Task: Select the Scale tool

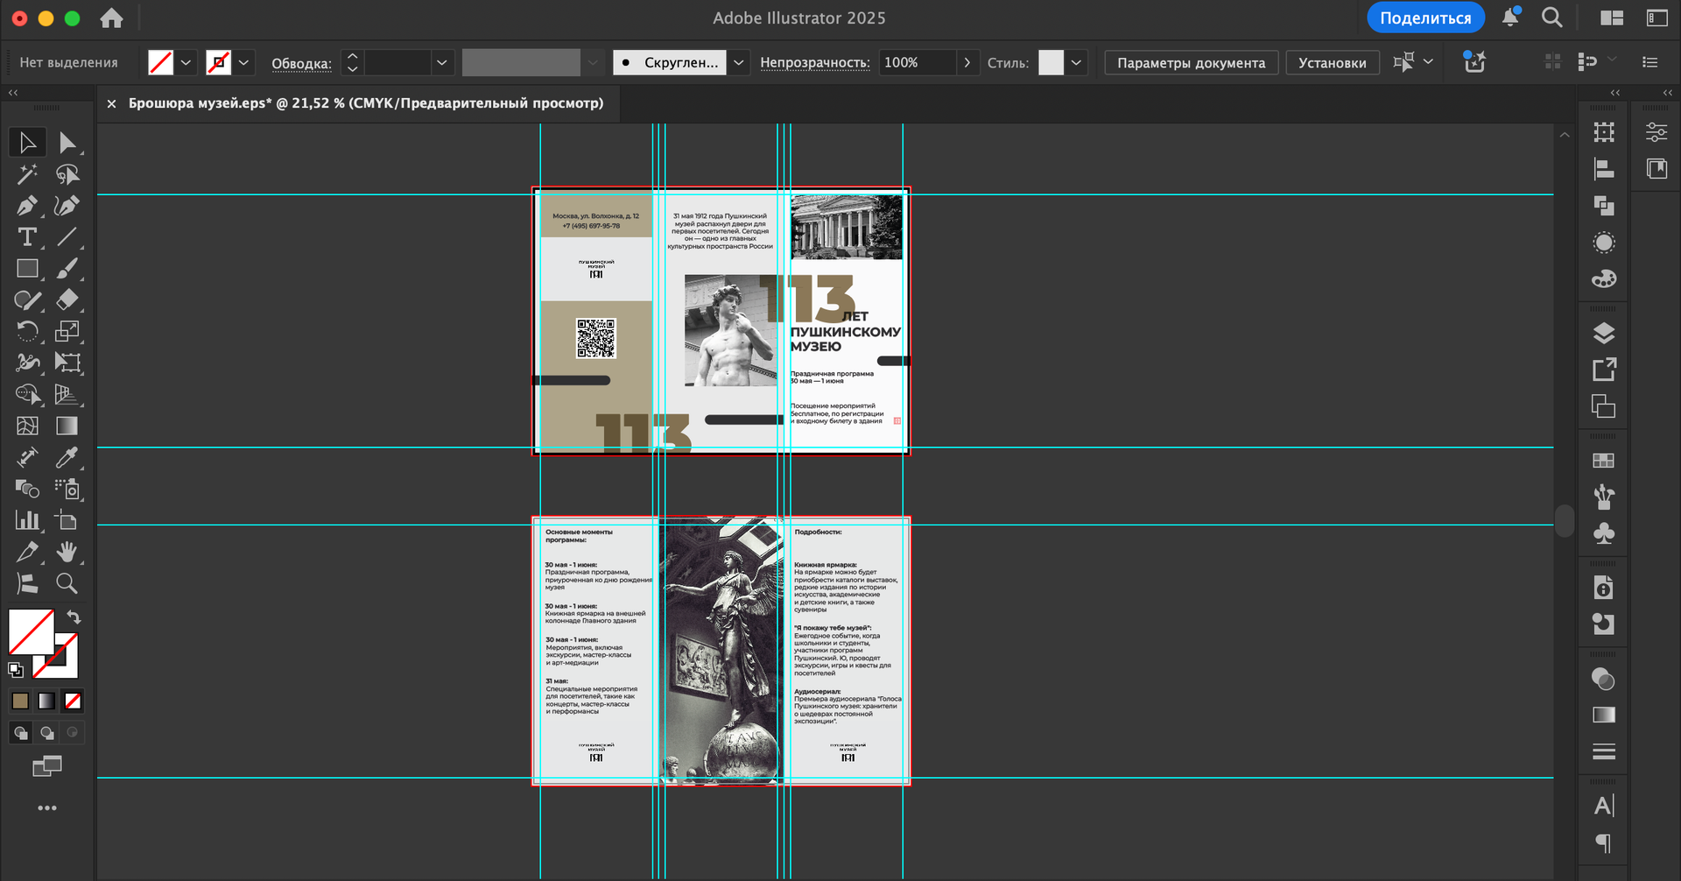Action: click(x=67, y=331)
